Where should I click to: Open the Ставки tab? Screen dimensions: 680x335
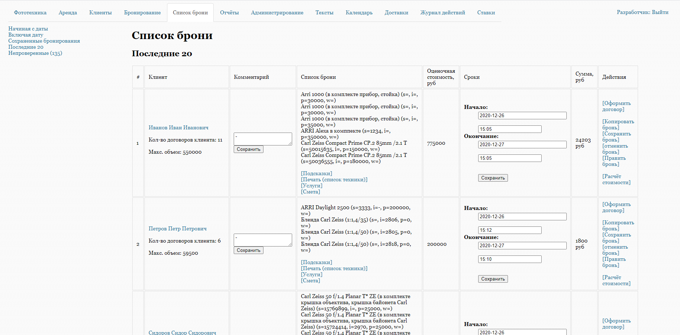pos(486,13)
